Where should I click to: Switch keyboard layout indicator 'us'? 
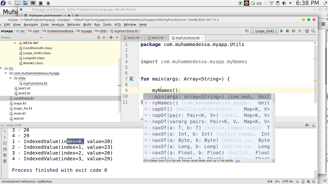(x=259, y=3)
